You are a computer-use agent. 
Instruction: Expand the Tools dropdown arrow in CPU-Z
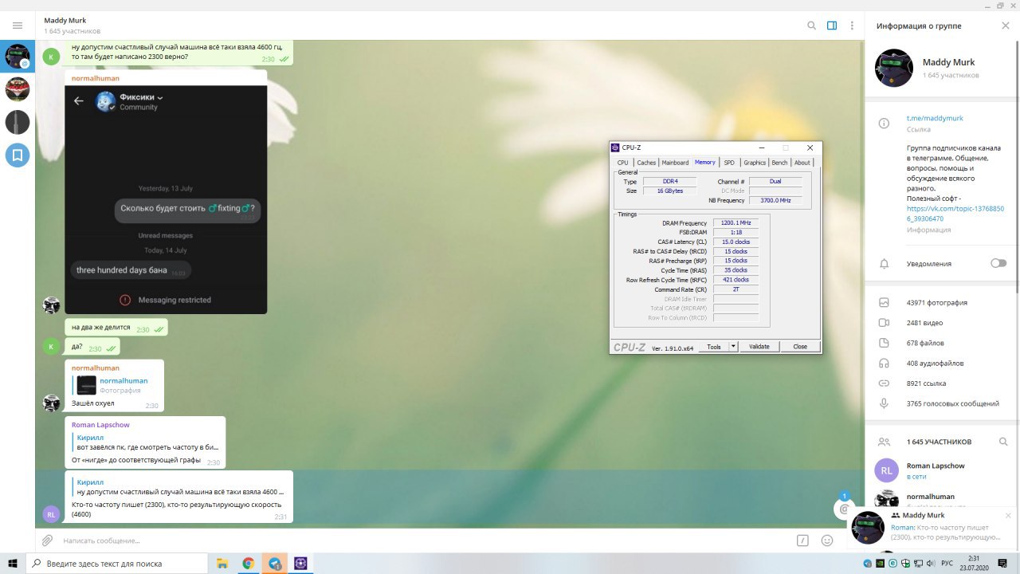733,347
